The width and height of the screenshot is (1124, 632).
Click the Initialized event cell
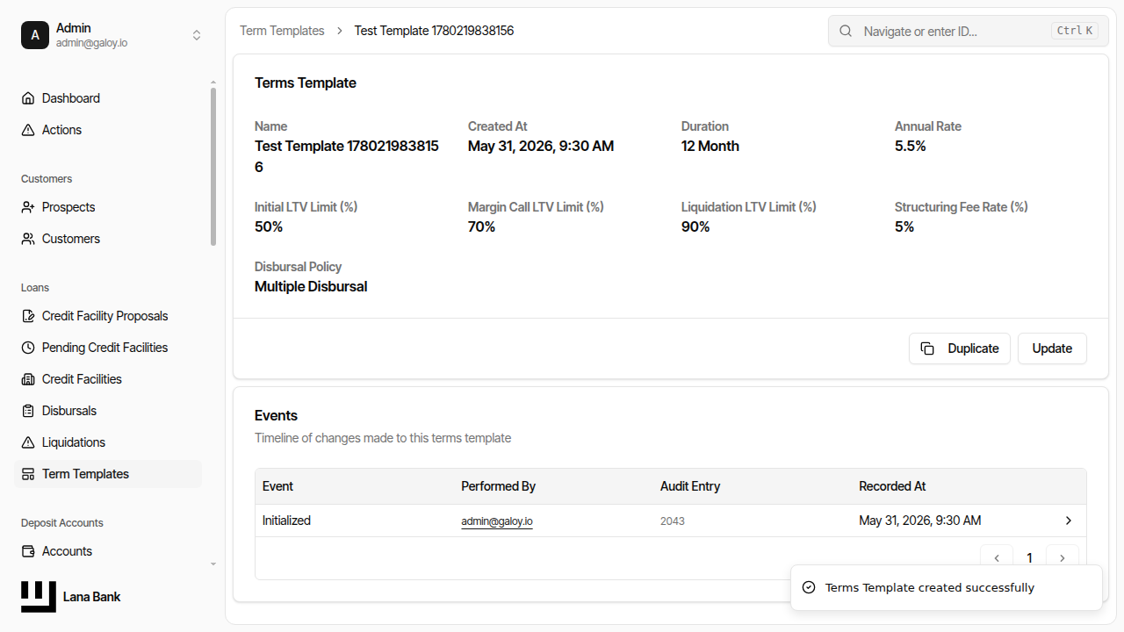click(286, 521)
